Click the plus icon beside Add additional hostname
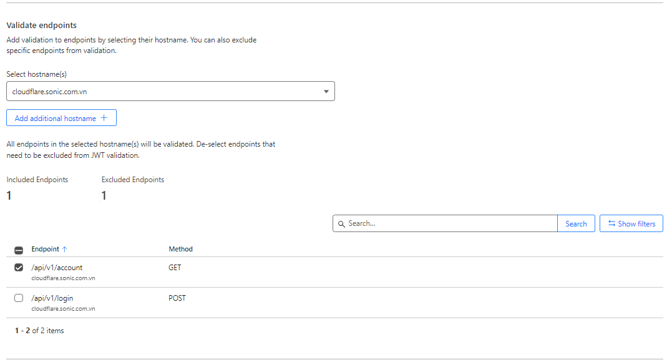672x360 pixels. (104, 118)
